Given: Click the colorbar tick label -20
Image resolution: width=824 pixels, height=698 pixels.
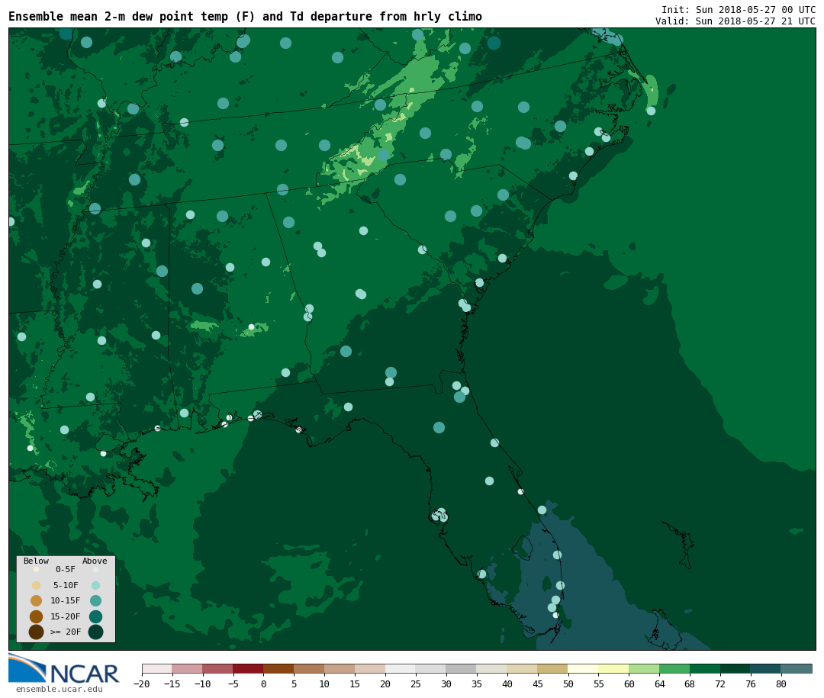Looking at the screenshot, I should pyautogui.click(x=141, y=684).
